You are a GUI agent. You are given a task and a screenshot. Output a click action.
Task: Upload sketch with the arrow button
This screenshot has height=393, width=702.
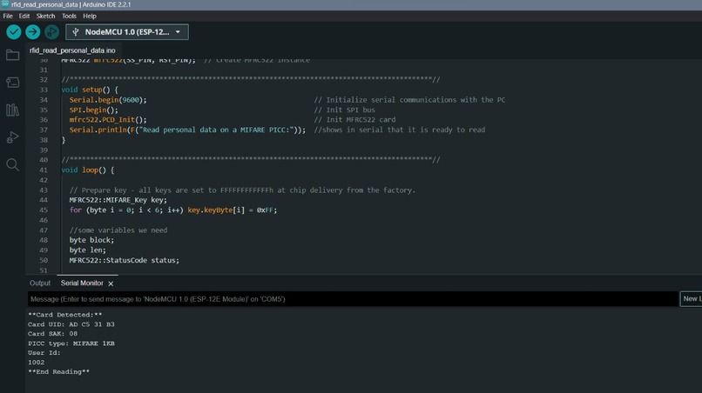point(33,32)
